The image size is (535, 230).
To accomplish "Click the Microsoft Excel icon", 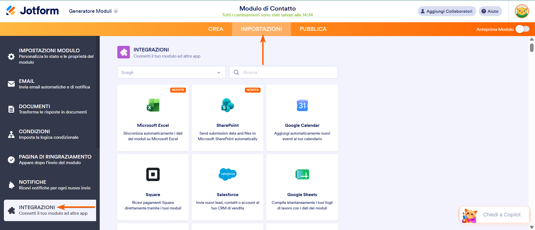I will (x=153, y=105).
